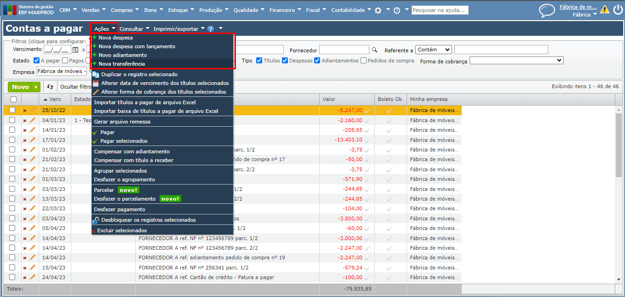Open the Financeiro menu dropdown
This screenshot has height=297, width=625.
pos(285,10)
